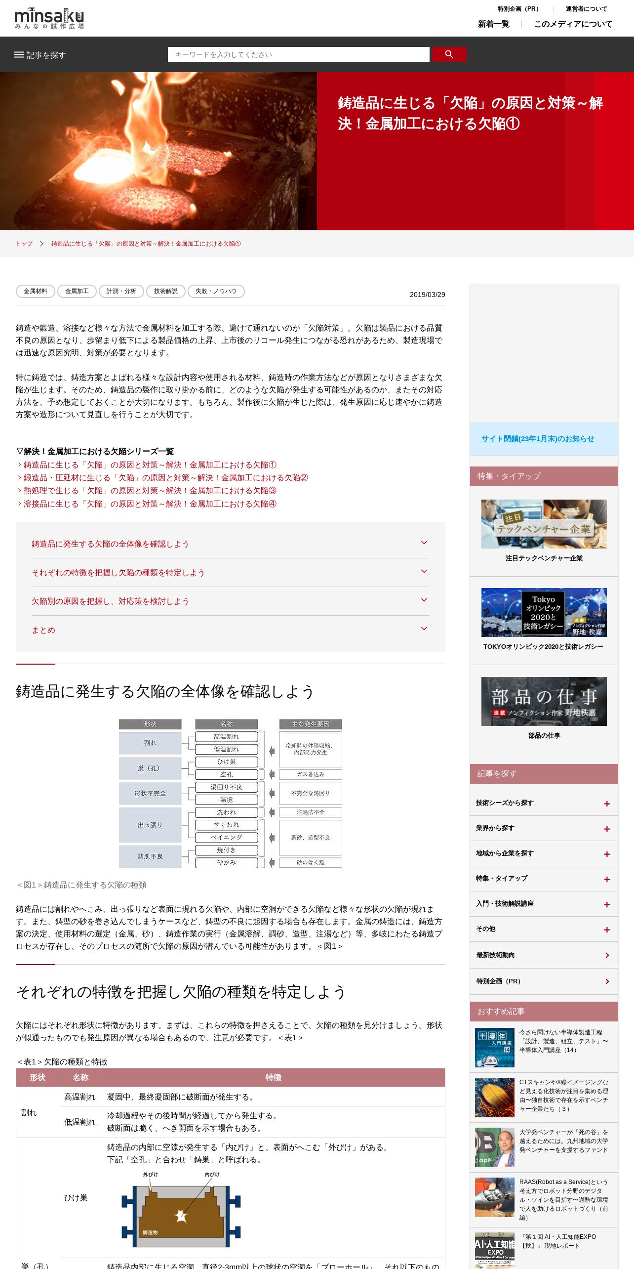Jump to まとめ table of contents entry
The image size is (634, 1269).
(x=43, y=630)
